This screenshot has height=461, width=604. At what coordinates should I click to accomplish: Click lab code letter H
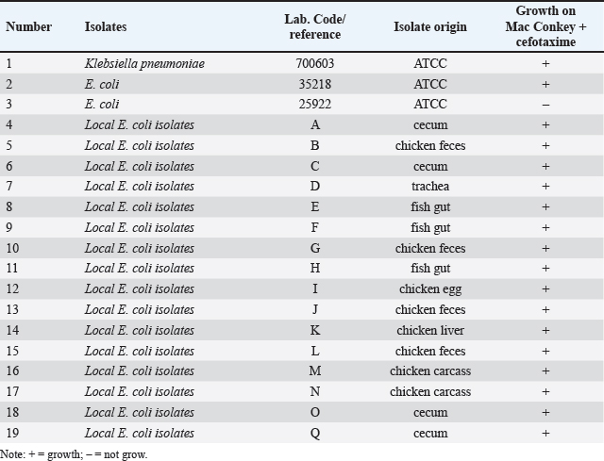(x=315, y=269)
